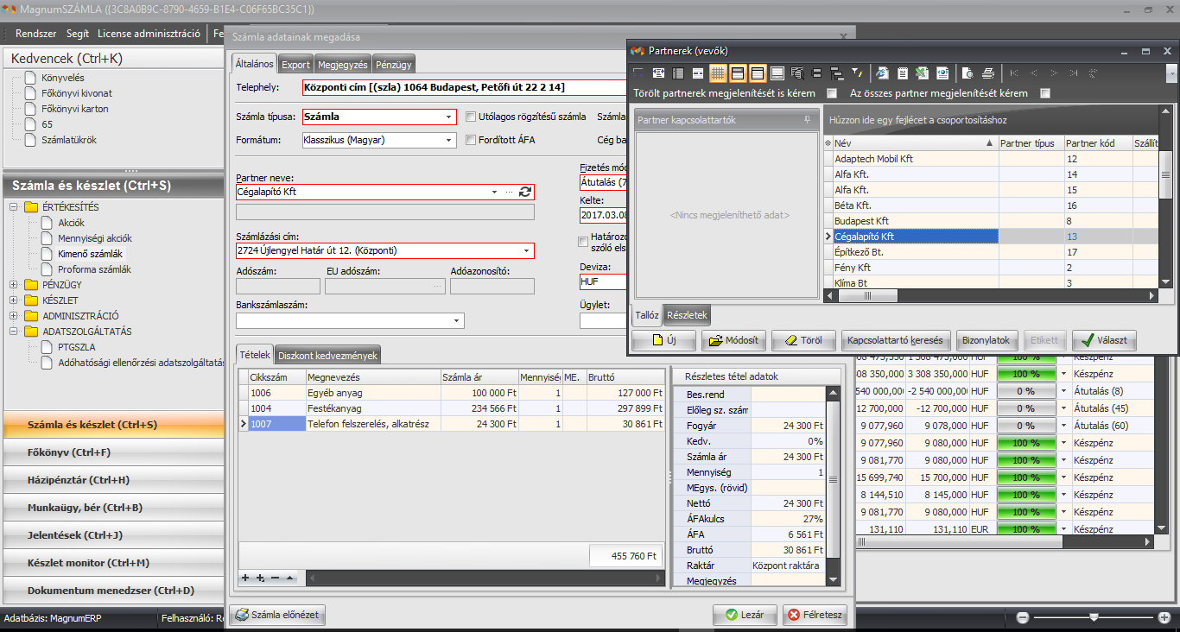Click the 'Választ' button
1180x632 pixels.
point(1104,340)
